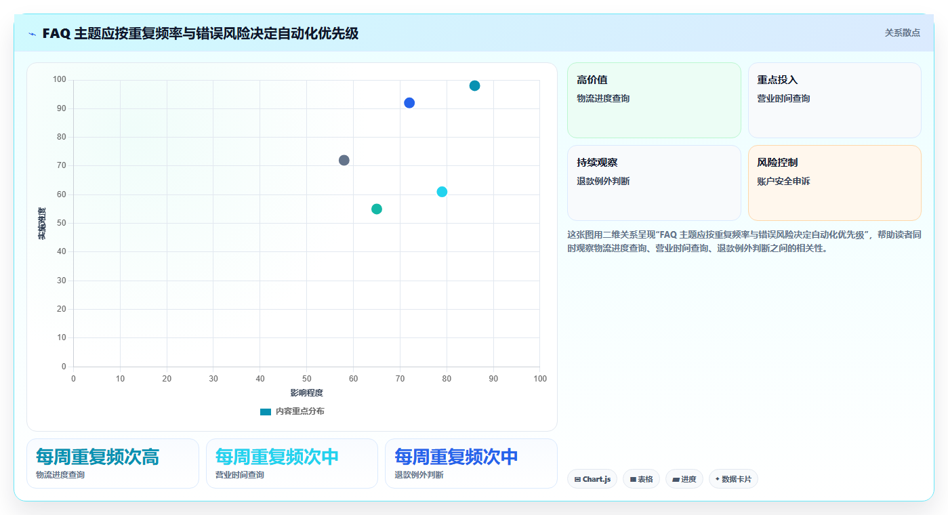Click 账户安全申诉 text in 风险控制 card
The width and height of the screenshot is (948, 515).
click(783, 181)
